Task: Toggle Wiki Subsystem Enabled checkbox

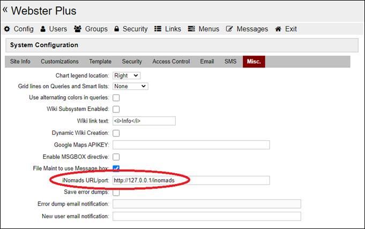Action: tap(116, 109)
